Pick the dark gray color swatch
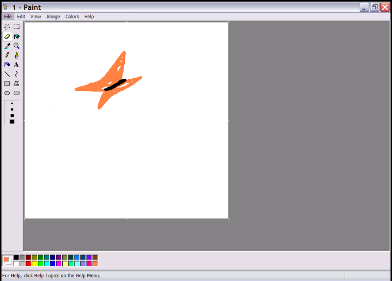Viewport: 392px width, 281px height. 22,258
